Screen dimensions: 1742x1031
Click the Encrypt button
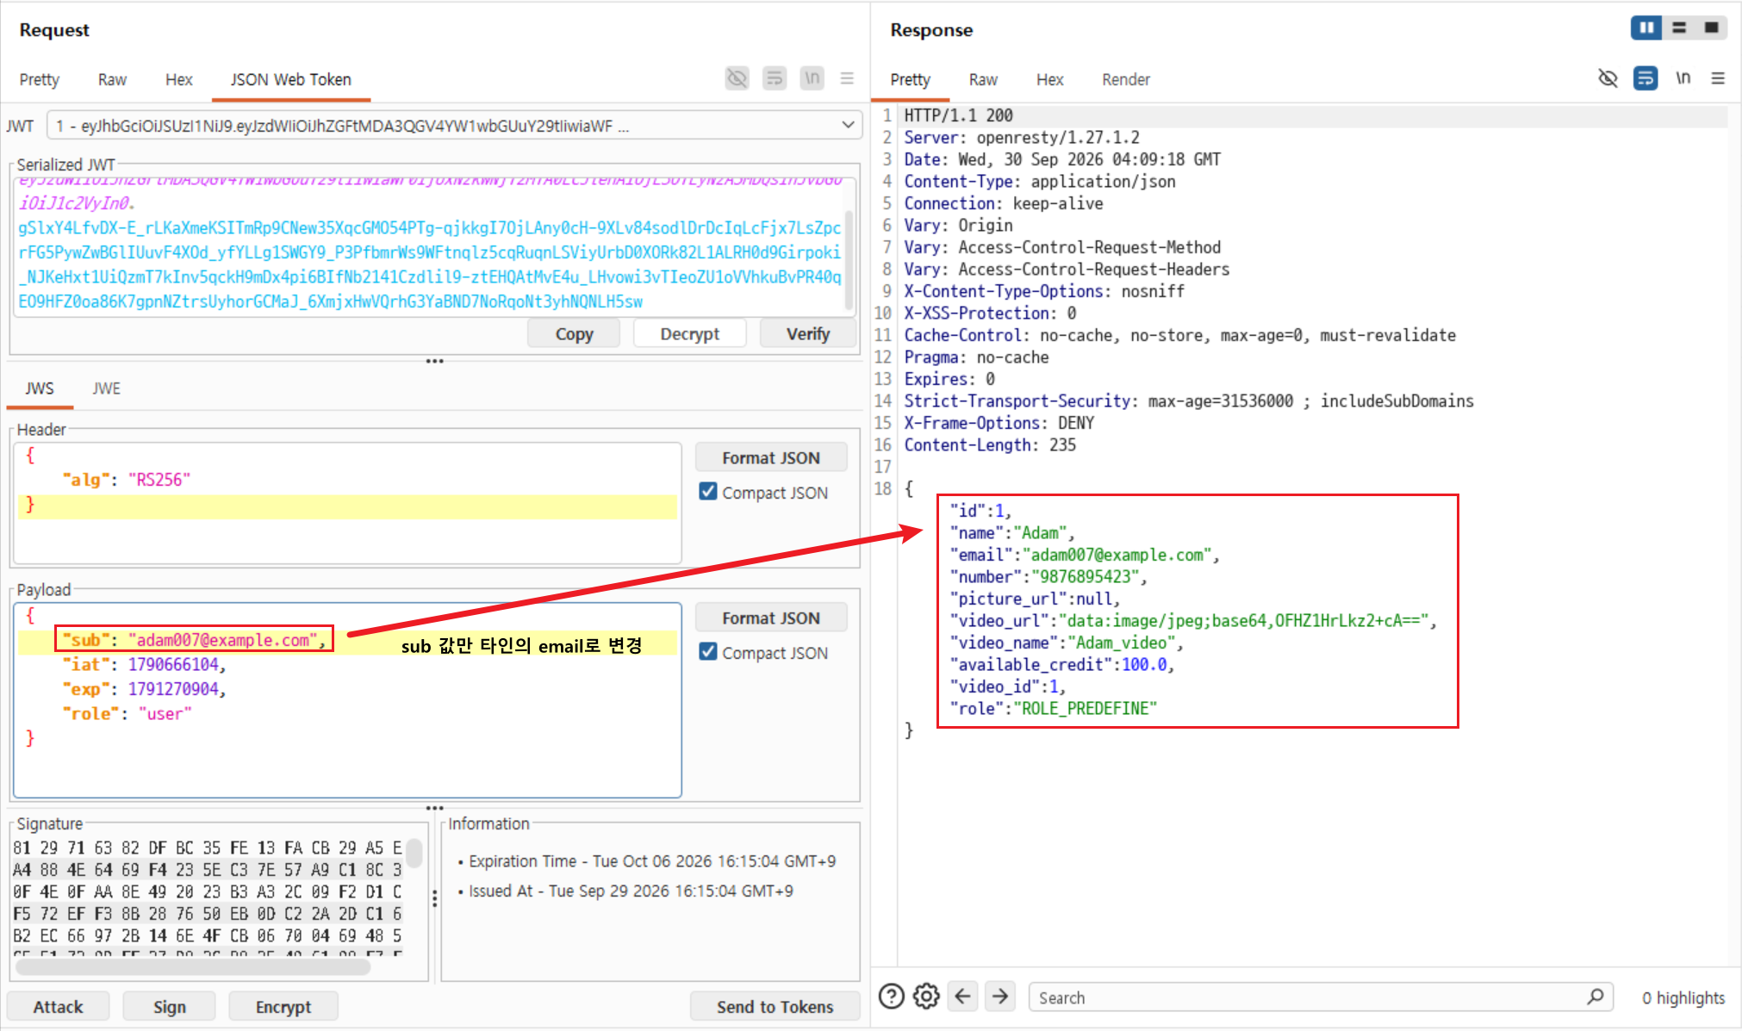(283, 1006)
